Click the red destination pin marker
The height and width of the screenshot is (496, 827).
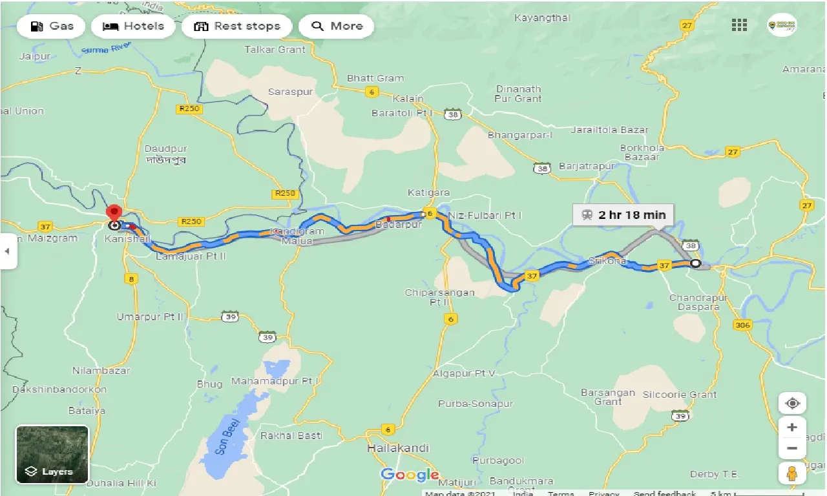(114, 214)
